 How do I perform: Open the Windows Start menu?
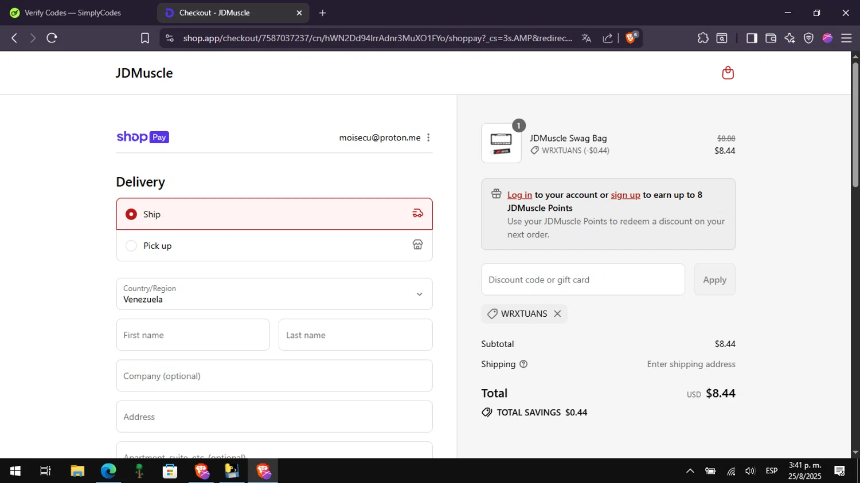pyautogui.click(x=15, y=471)
